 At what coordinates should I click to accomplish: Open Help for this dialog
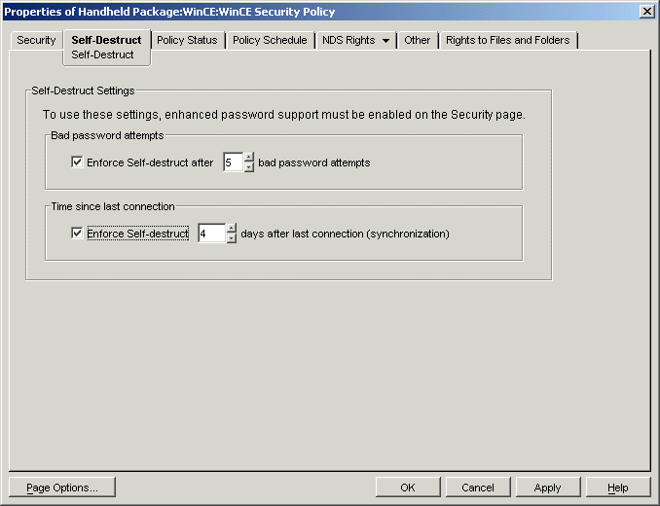[617, 488]
